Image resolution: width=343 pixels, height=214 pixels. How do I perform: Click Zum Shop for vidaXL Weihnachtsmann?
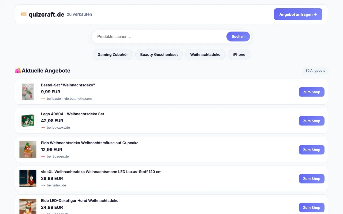[x=312, y=179]
